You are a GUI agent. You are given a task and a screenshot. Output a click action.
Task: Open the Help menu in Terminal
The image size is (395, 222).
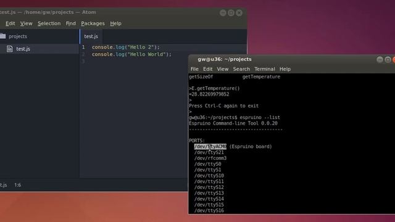tap(285, 69)
